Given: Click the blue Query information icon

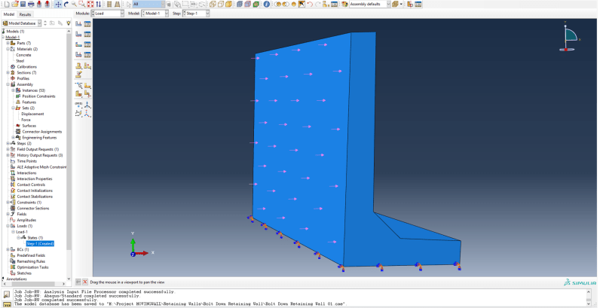Looking at the screenshot, I should coord(267,5).
